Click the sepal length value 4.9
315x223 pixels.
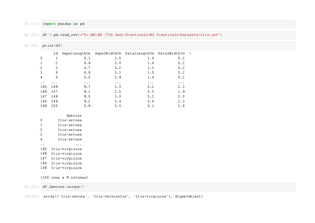coord(87,63)
